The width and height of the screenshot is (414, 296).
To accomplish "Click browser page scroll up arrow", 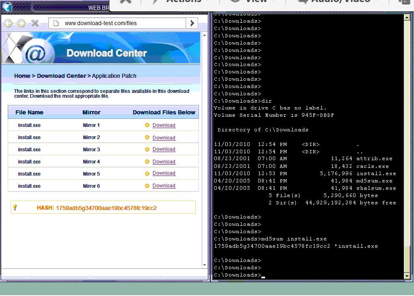I will coord(204,35).
